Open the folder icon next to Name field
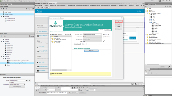Image resolution: width=172 pixels, height=96 pixels. (x=27, y=80)
